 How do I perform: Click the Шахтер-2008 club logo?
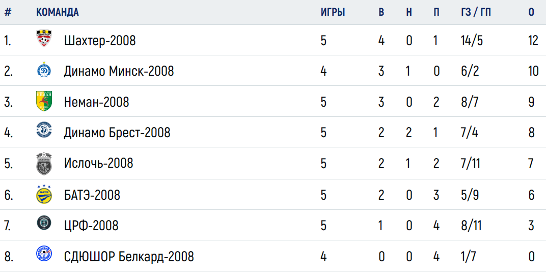click(44, 39)
